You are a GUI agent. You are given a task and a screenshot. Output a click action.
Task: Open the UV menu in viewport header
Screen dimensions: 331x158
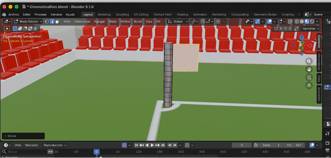[x=158, y=21]
